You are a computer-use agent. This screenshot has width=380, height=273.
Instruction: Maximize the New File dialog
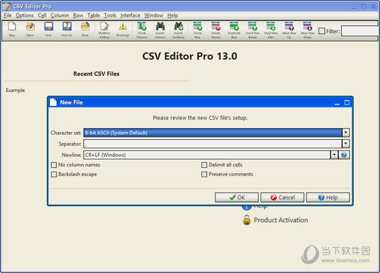[x=347, y=103]
